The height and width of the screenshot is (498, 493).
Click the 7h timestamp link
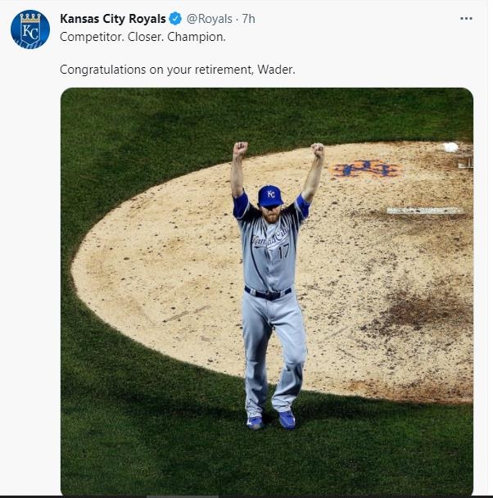pos(248,19)
